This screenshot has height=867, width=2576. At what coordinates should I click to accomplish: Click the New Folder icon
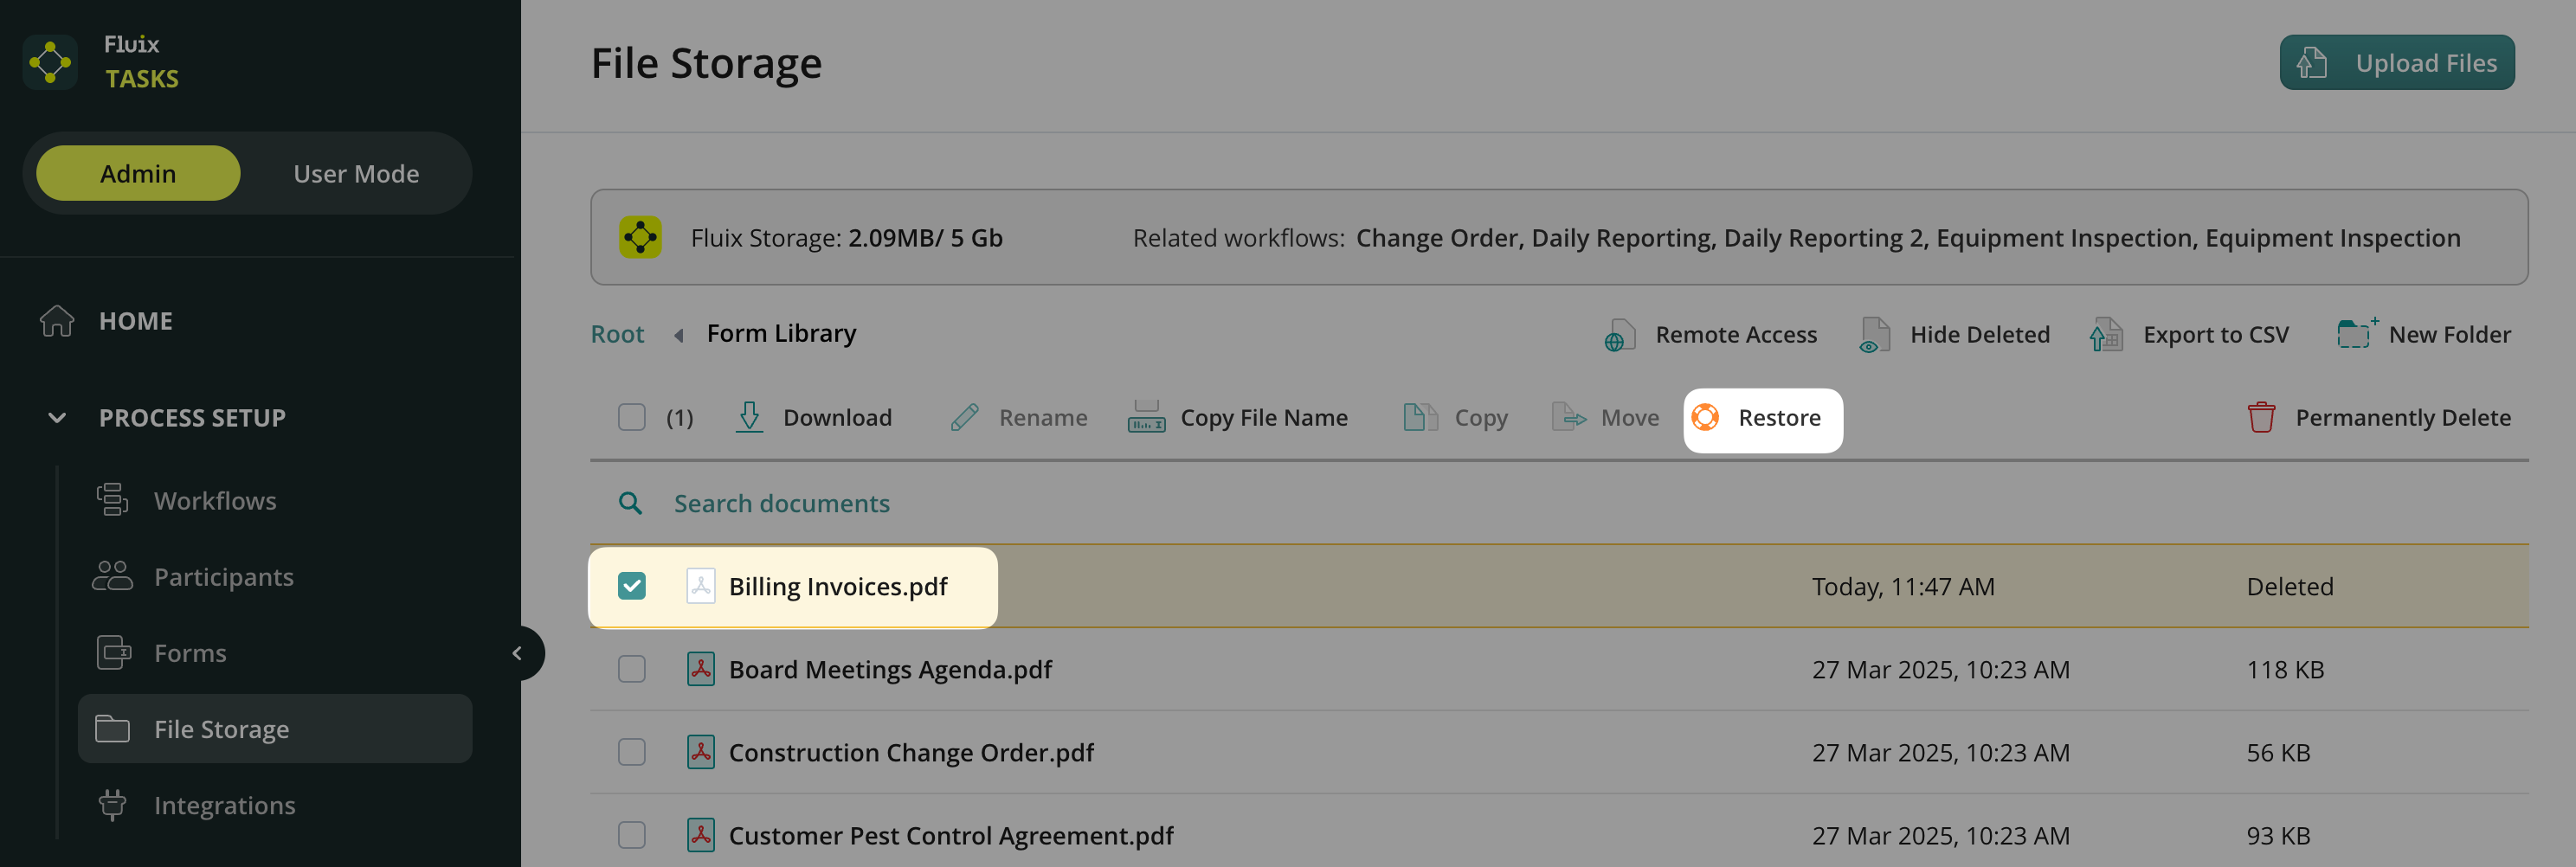pos(2355,334)
